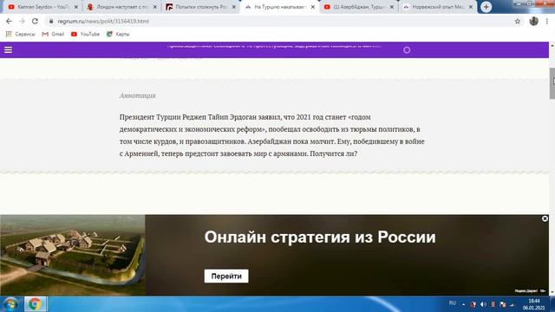Click the padlock site info icon

click(51, 21)
